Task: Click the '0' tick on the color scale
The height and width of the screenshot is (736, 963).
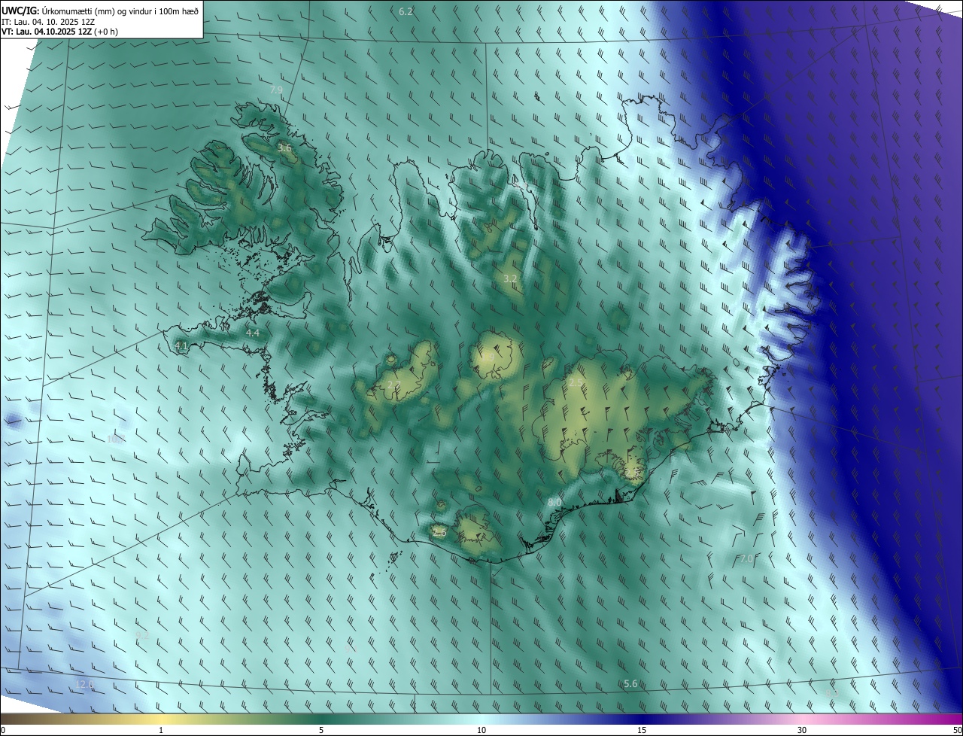Action: tap(3, 730)
